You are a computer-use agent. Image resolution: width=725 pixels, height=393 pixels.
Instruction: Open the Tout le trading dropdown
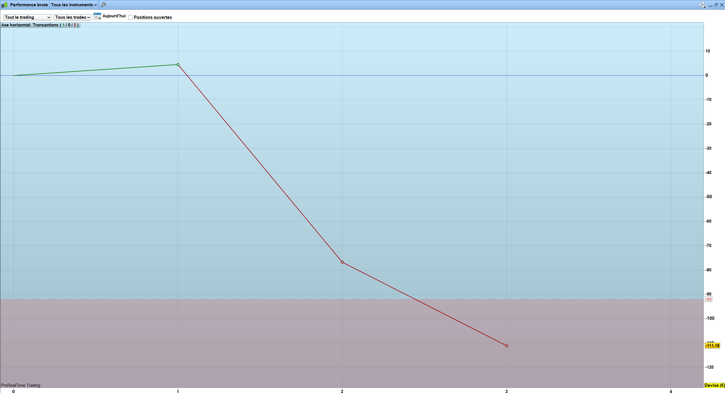pyautogui.click(x=27, y=17)
